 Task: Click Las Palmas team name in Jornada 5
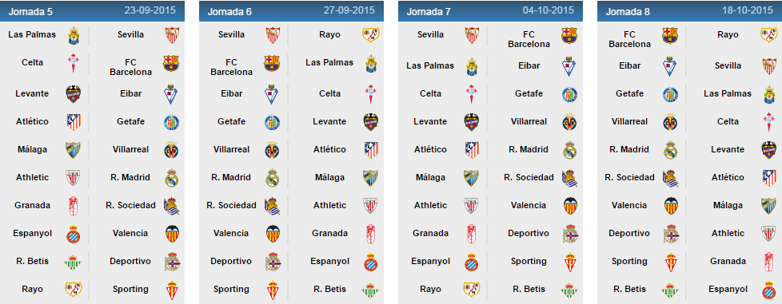coord(32,35)
